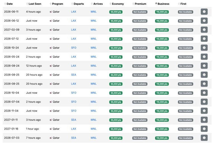Image resolution: width=218 pixels, height=143 pixels.
Task: Select '12 hours ago' last seen cell
Action: click(34, 66)
